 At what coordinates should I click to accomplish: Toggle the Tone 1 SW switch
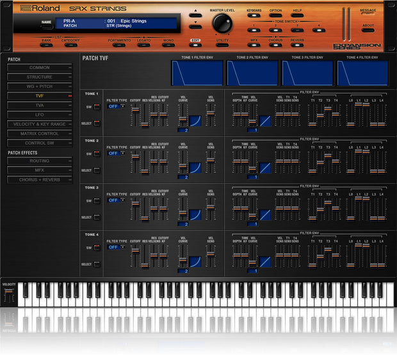(x=97, y=107)
